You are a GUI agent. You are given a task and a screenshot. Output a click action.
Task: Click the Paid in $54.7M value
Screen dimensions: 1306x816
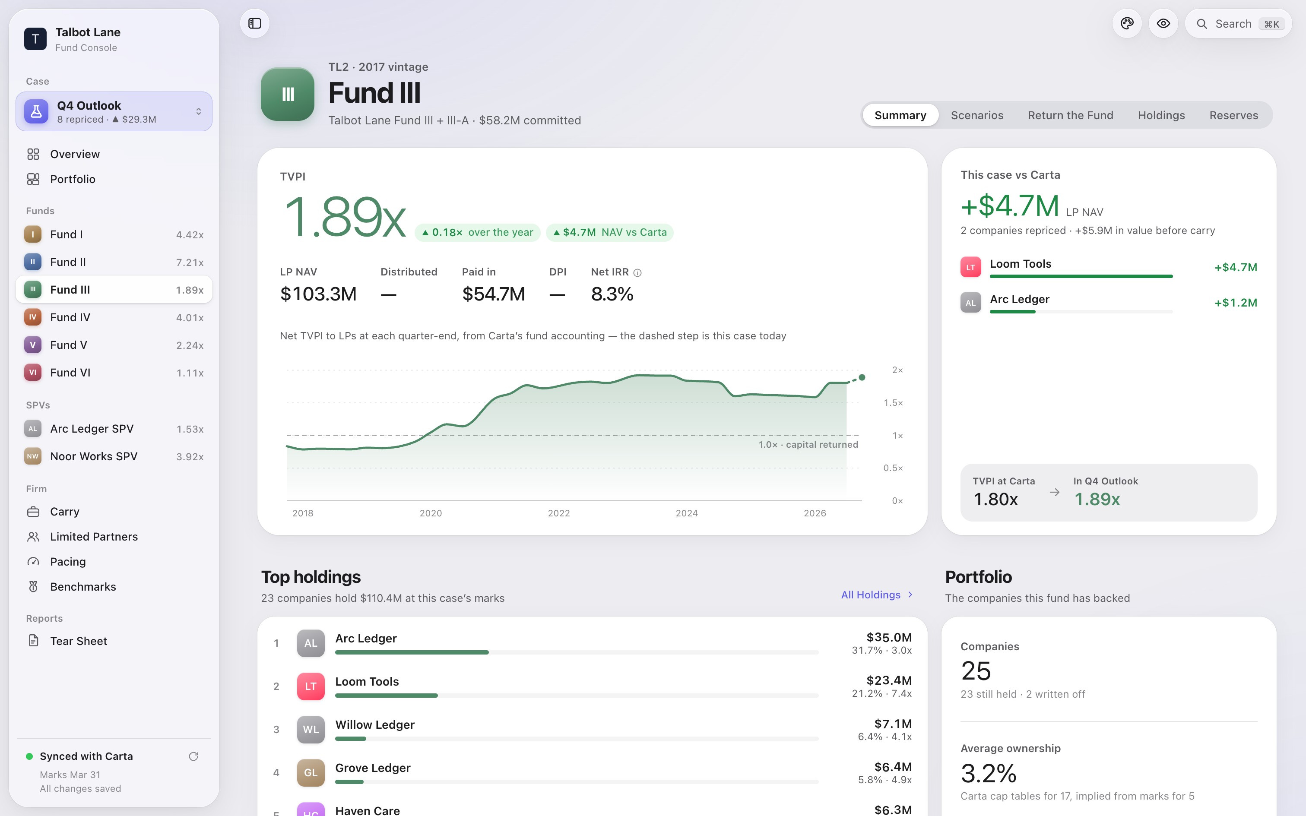tap(493, 294)
